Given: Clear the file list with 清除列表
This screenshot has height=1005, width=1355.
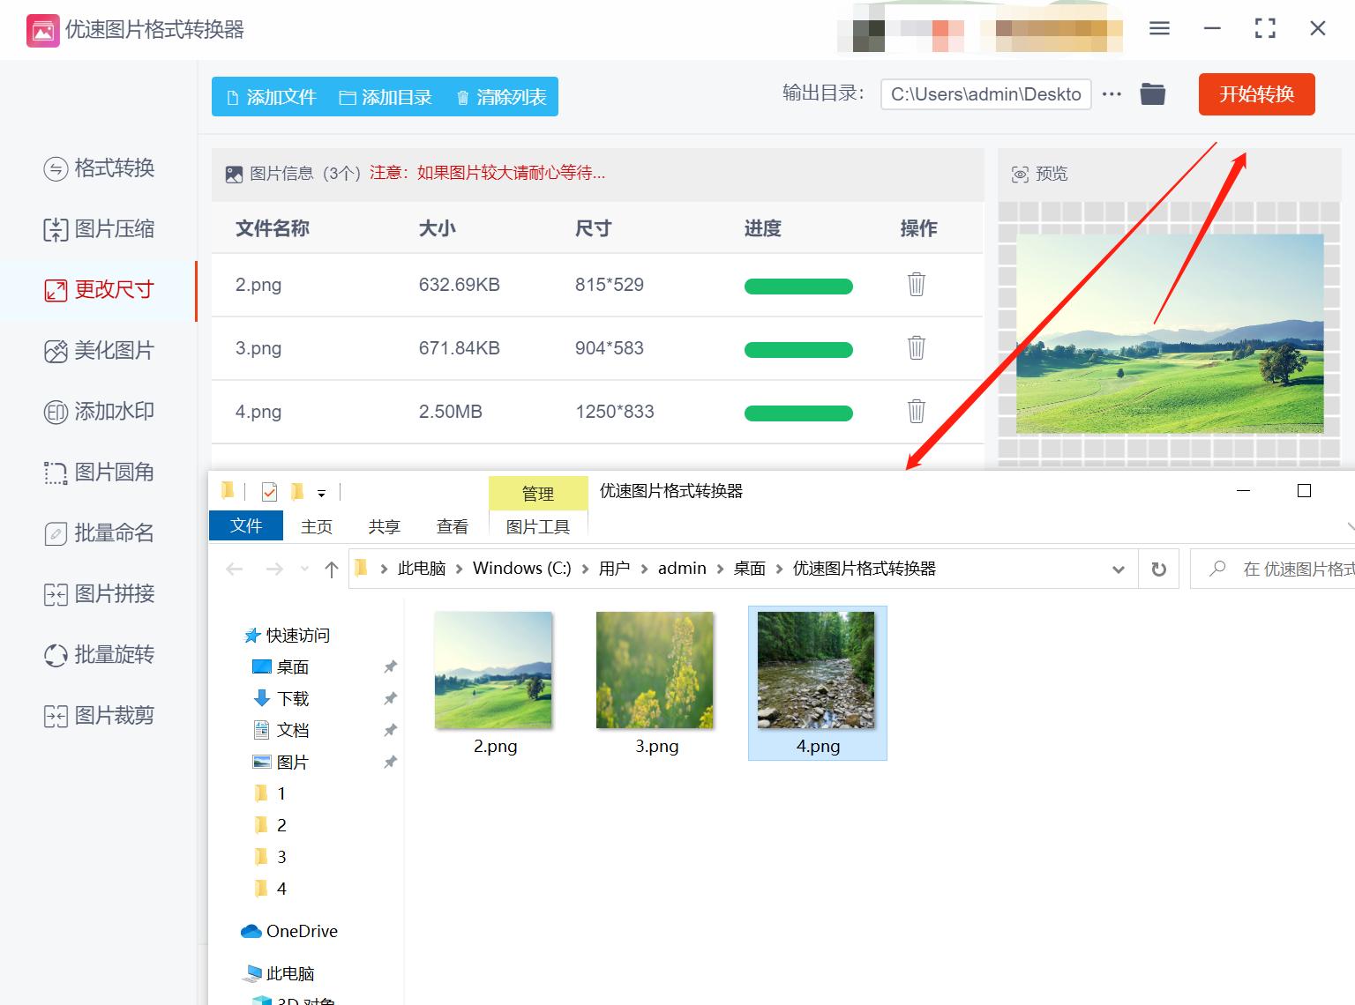Looking at the screenshot, I should pyautogui.click(x=499, y=97).
